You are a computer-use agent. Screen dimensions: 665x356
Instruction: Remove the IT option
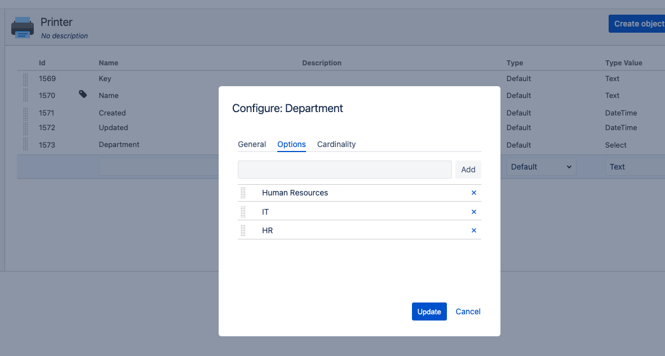(474, 212)
